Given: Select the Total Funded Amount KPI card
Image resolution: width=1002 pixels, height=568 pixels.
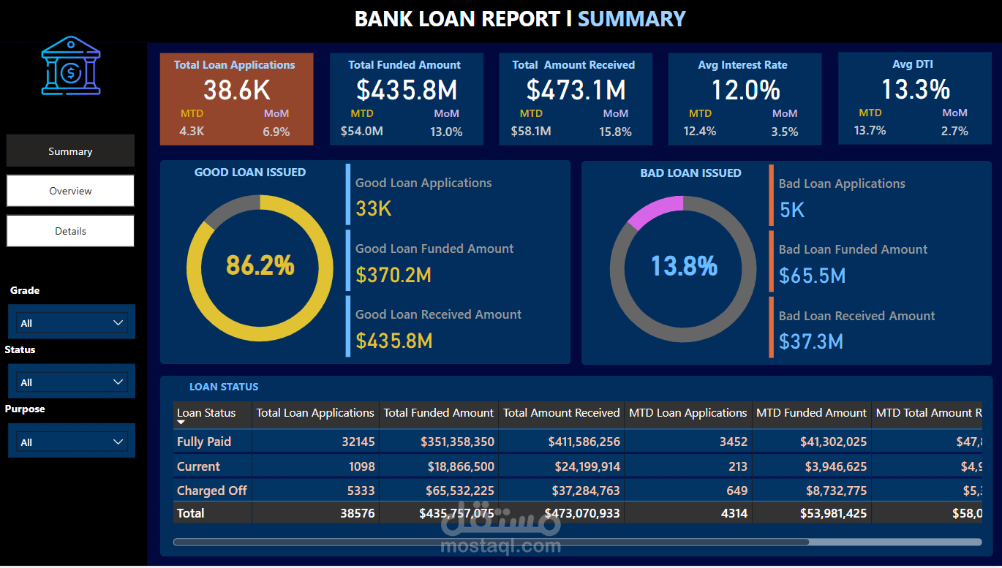Looking at the screenshot, I should click(407, 99).
